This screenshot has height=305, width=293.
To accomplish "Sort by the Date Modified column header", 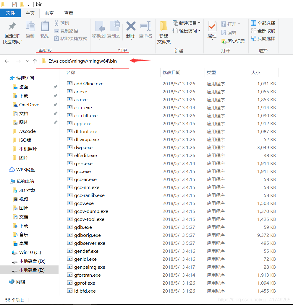I will pos(171,73).
